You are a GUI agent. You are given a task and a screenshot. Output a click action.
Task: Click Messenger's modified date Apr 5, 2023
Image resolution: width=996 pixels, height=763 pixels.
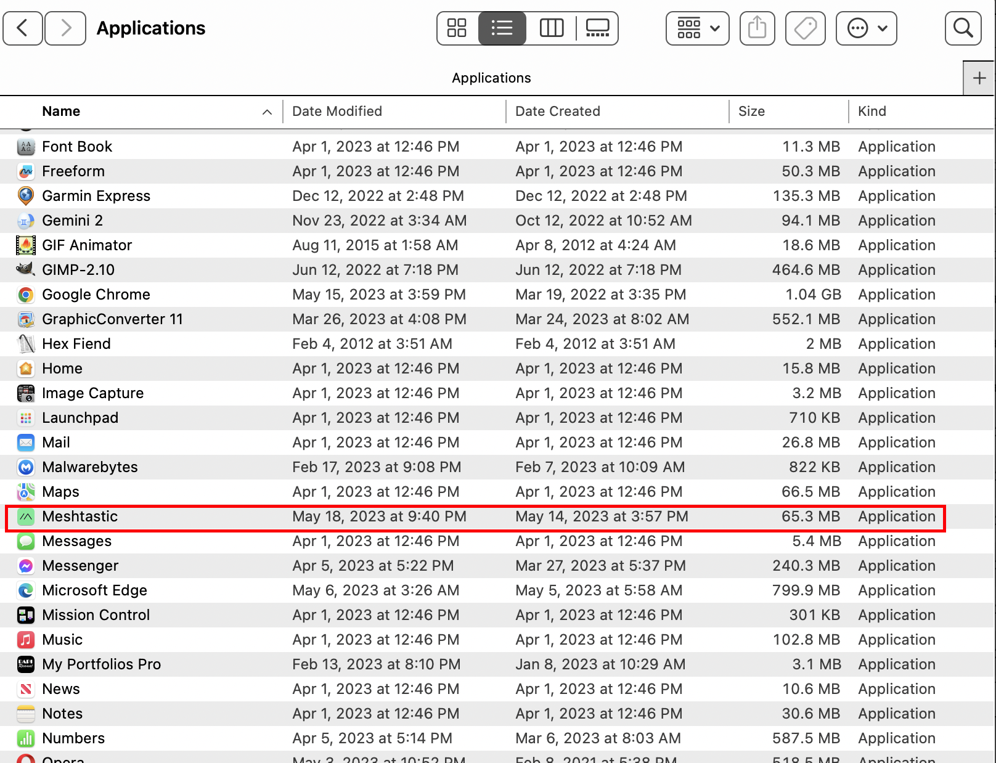point(373,566)
